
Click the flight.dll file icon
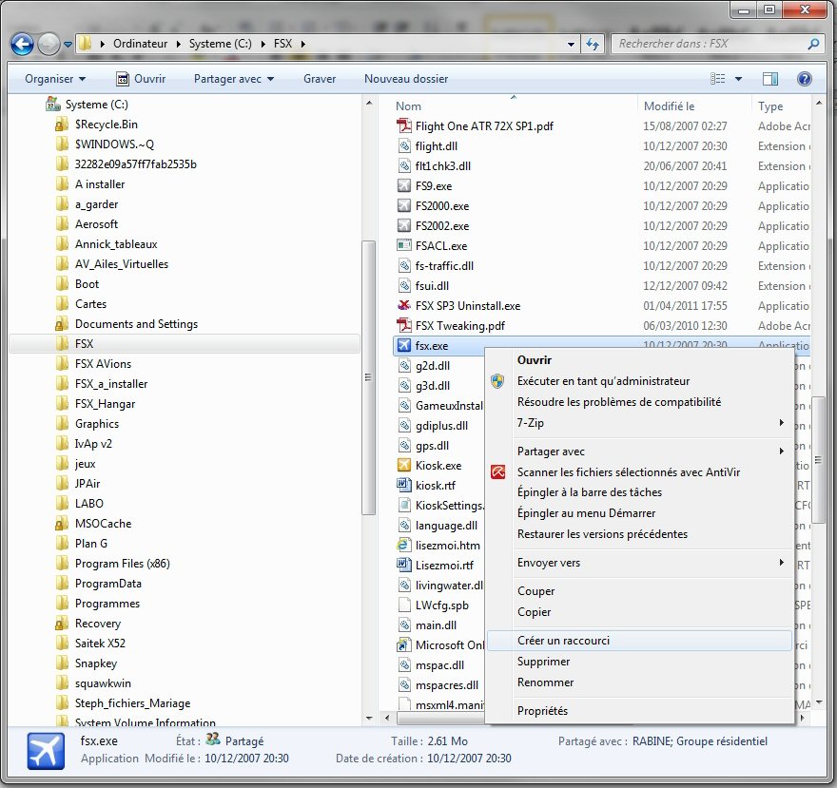click(x=404, y=146)
